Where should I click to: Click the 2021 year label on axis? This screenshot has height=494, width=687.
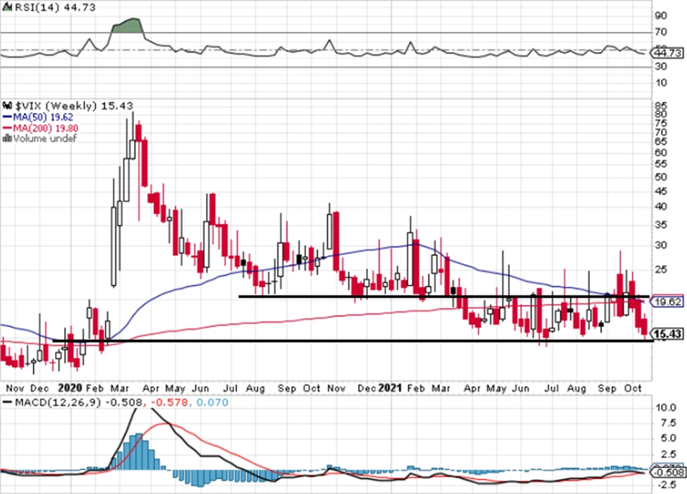(391, 388)
